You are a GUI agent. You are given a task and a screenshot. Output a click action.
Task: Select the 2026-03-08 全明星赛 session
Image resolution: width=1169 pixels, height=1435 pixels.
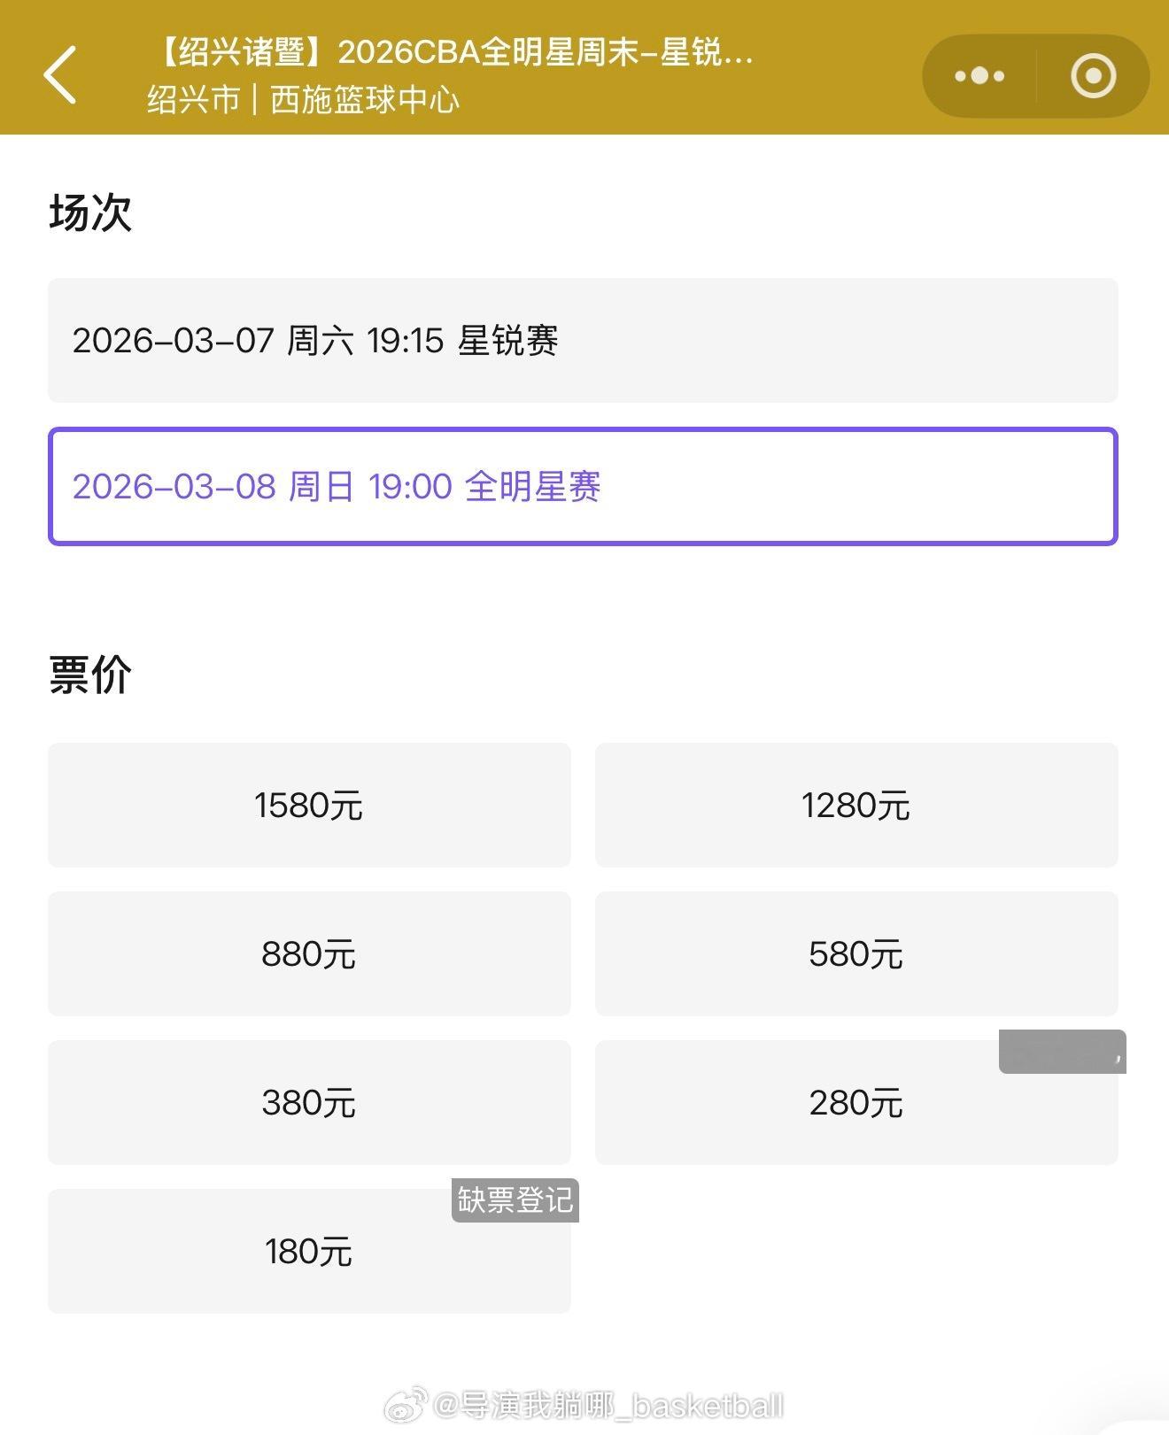pos(583,487)
